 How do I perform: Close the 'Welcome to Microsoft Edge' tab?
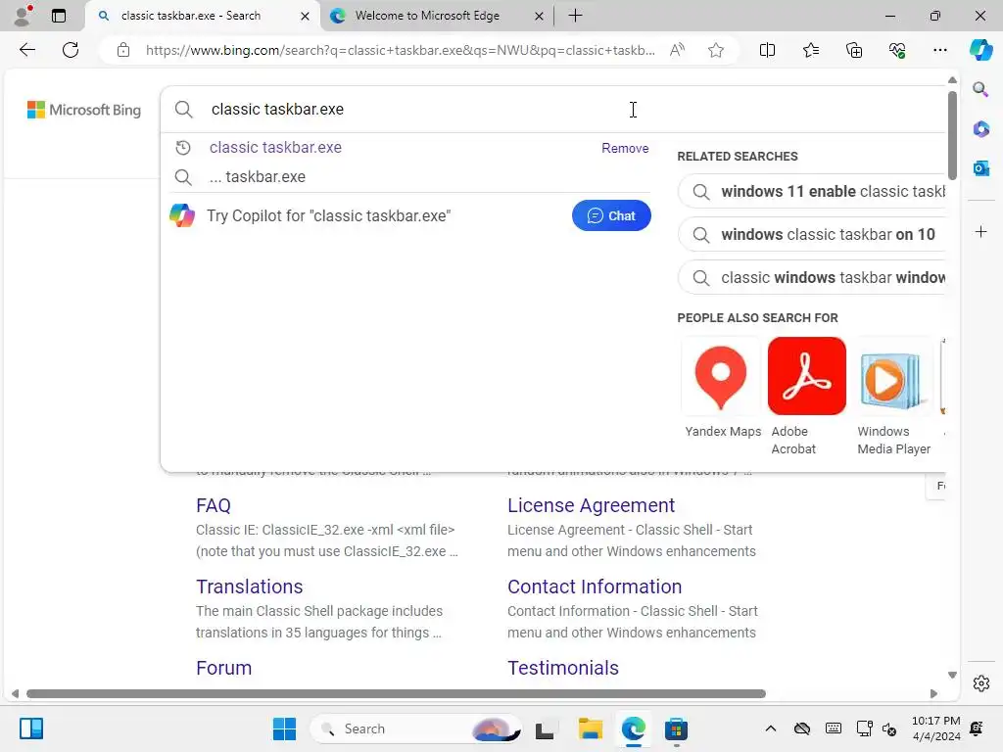point(540,16)
